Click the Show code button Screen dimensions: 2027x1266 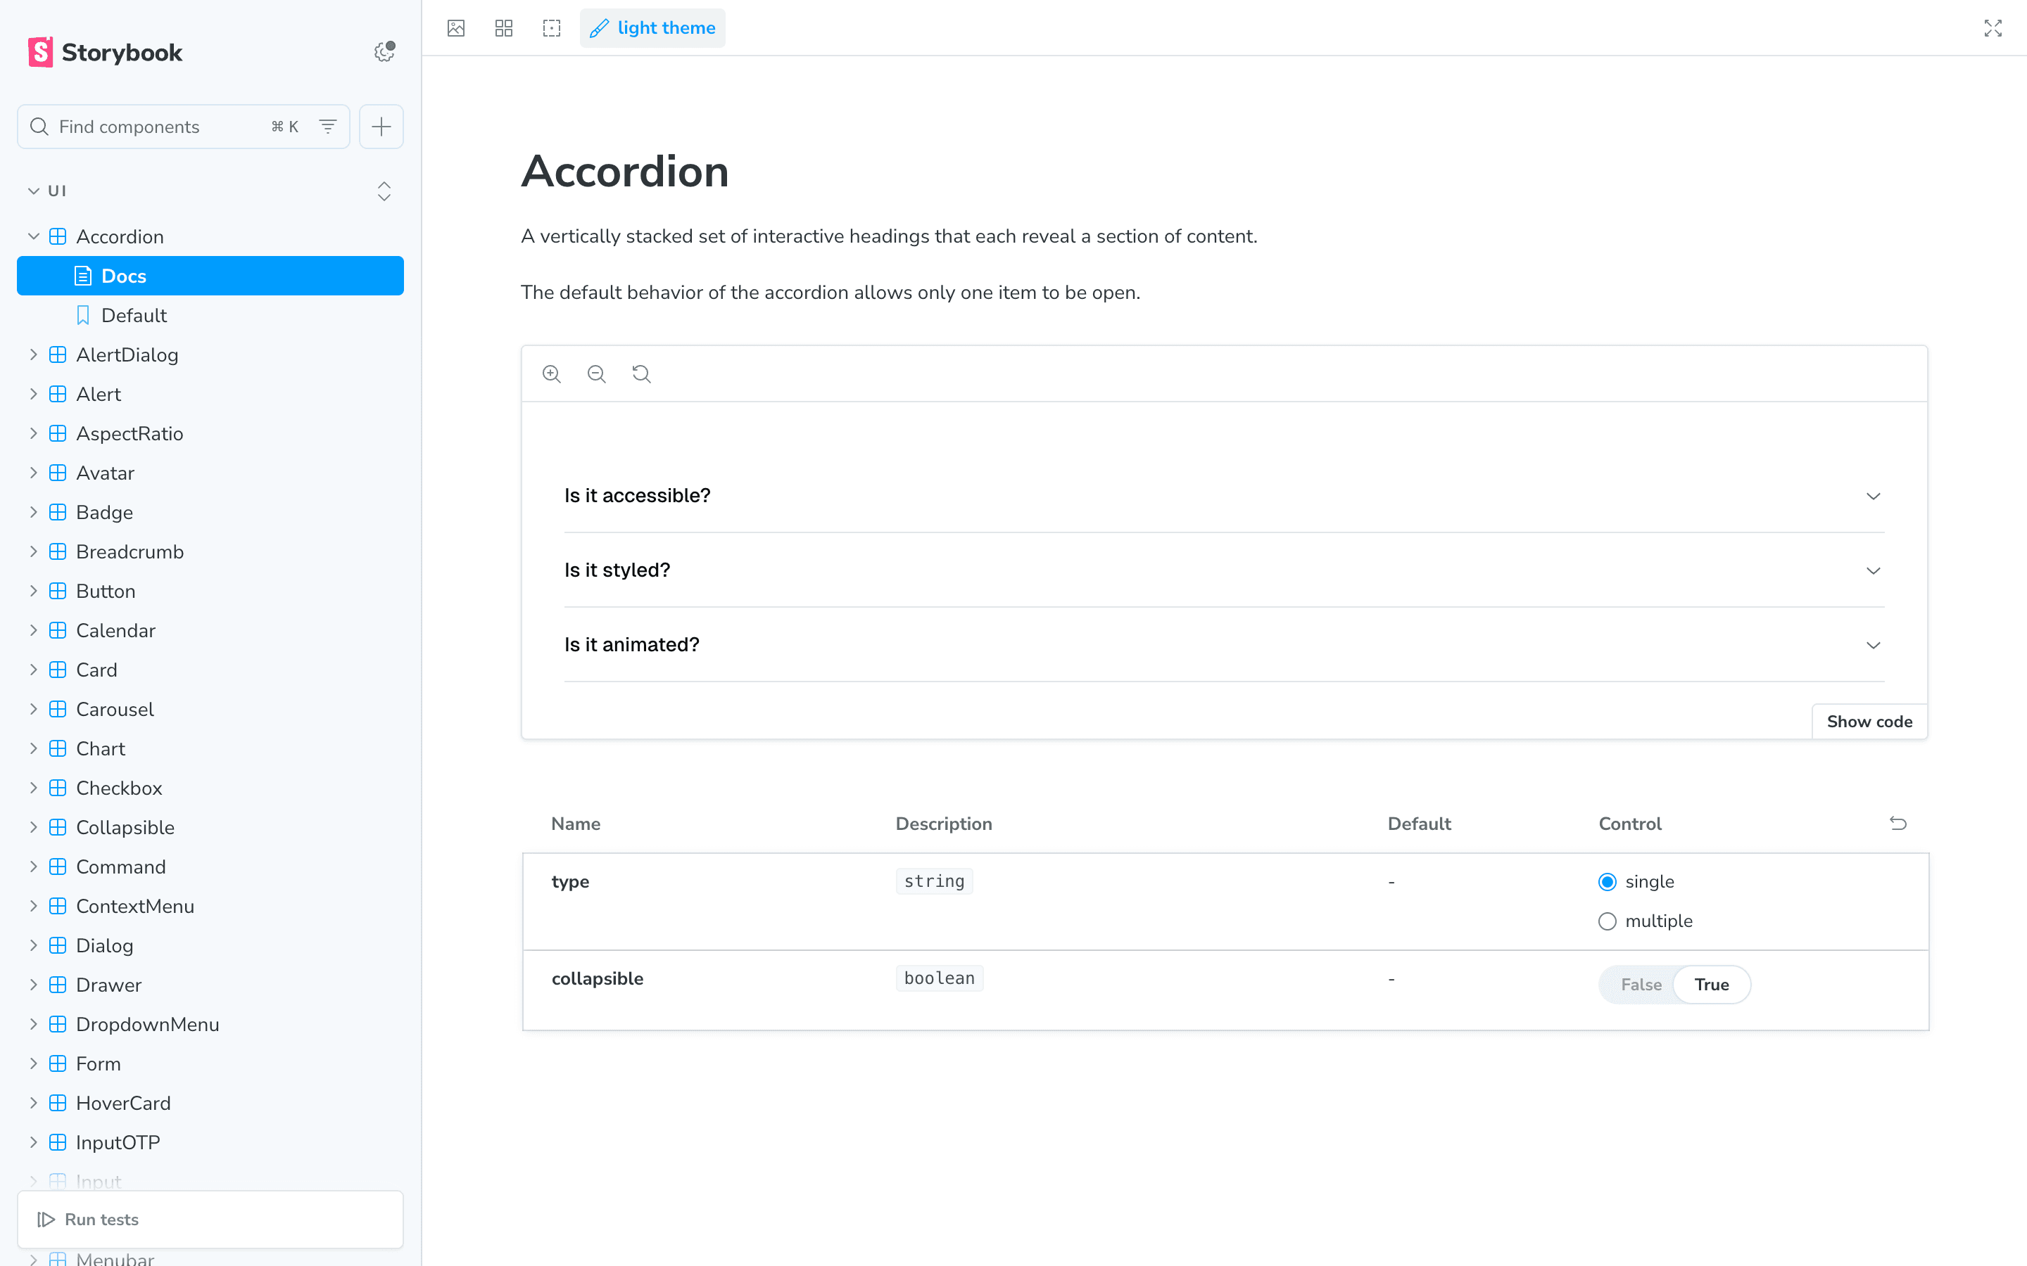1869,722
